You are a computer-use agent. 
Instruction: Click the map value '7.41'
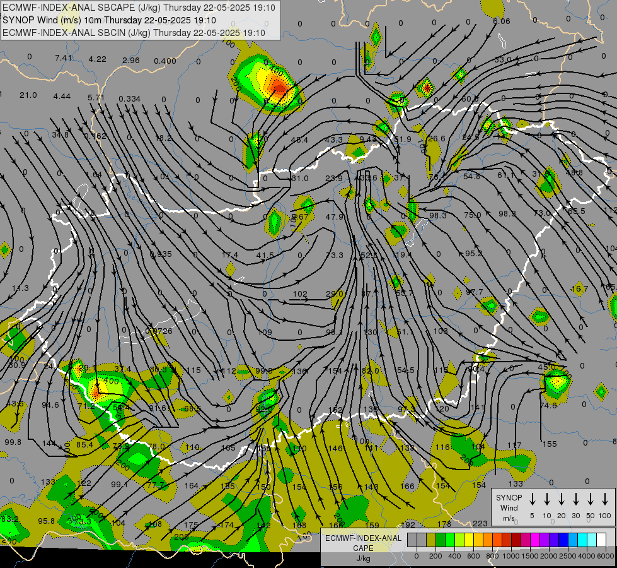(64, 58)
